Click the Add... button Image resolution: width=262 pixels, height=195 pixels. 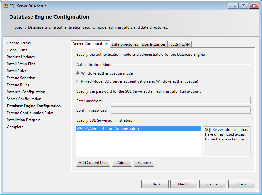pyautogui.click(x=122, y=163)
